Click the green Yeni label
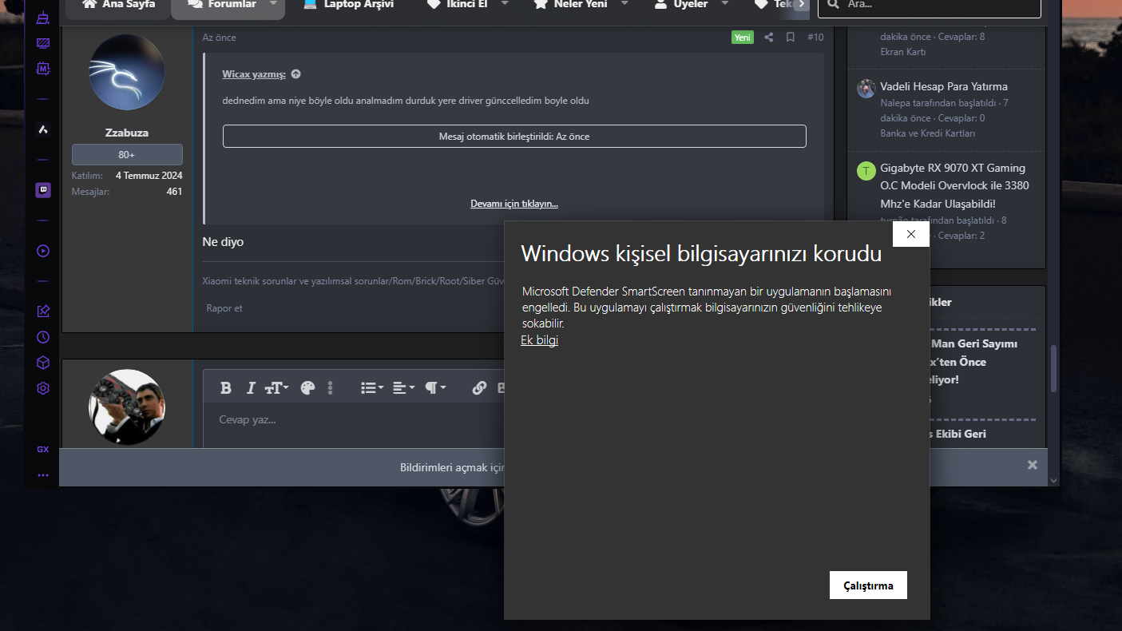The image size is (1122, 631). [743, 37]
